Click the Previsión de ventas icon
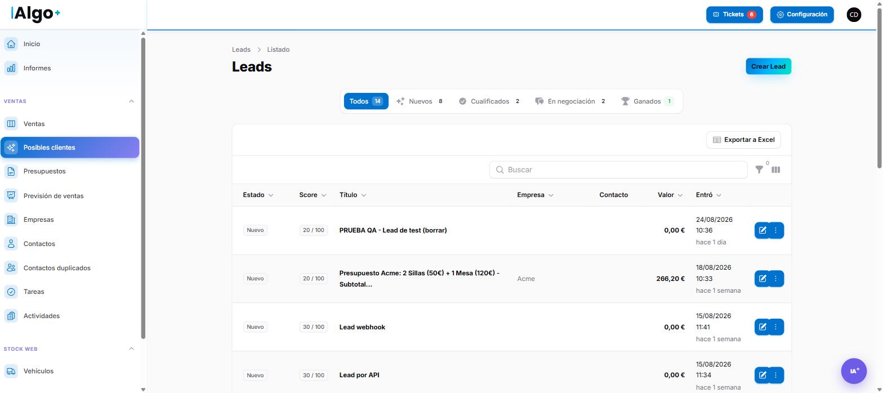This screenshot has width=883, height=393. 11,196
